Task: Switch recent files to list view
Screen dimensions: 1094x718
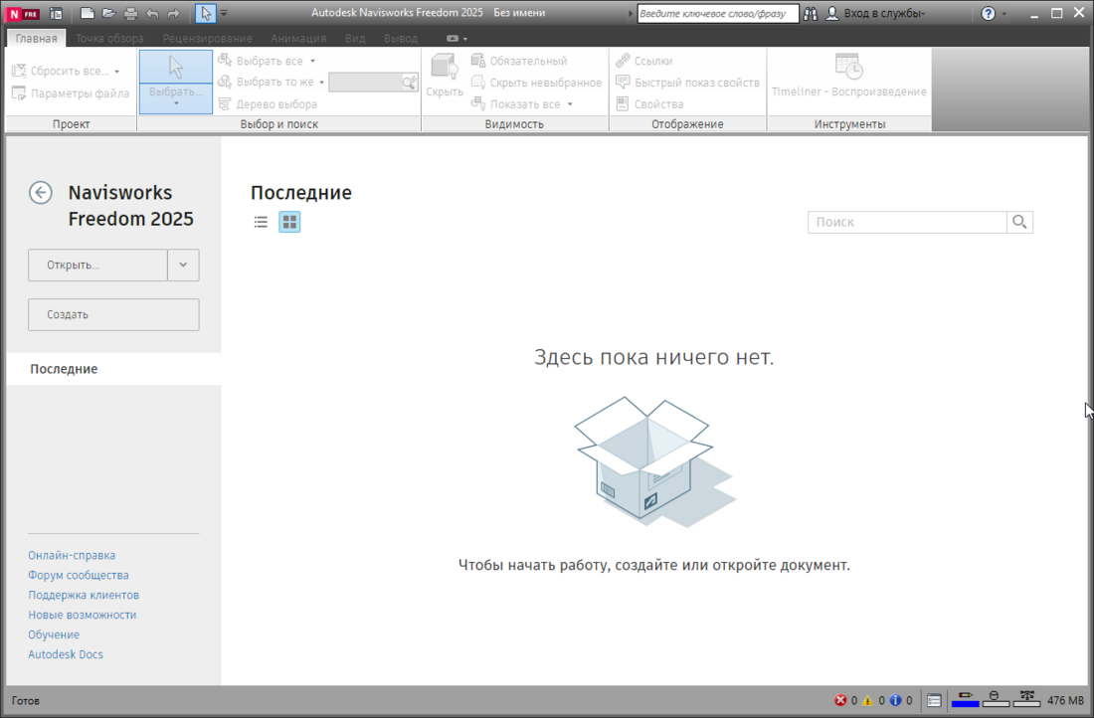Action: point(261,222)
